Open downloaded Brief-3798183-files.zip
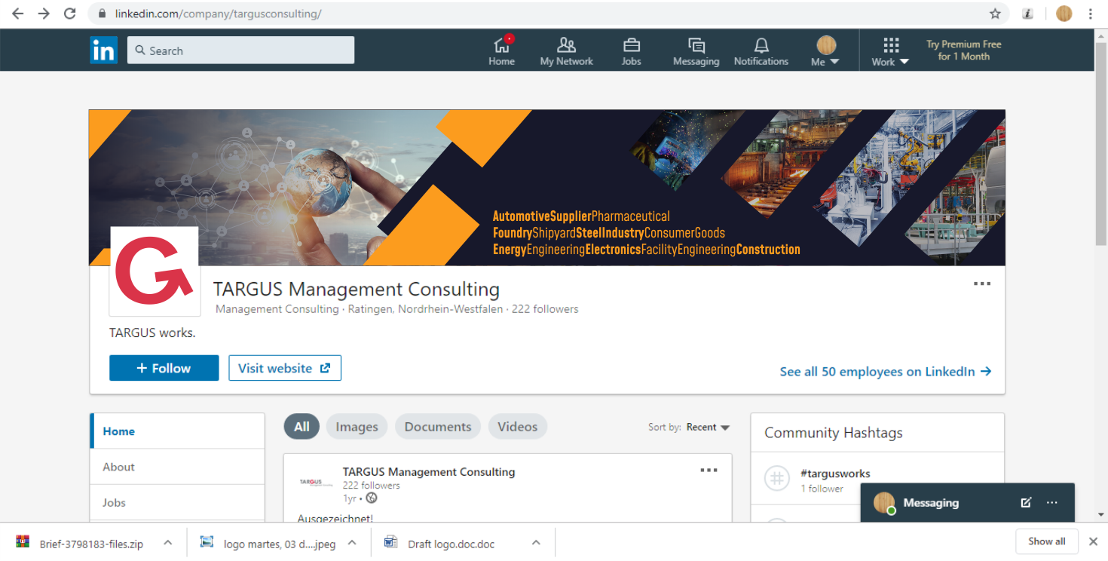Viewport: 1108px width, 561px height. tap(80, 543)
